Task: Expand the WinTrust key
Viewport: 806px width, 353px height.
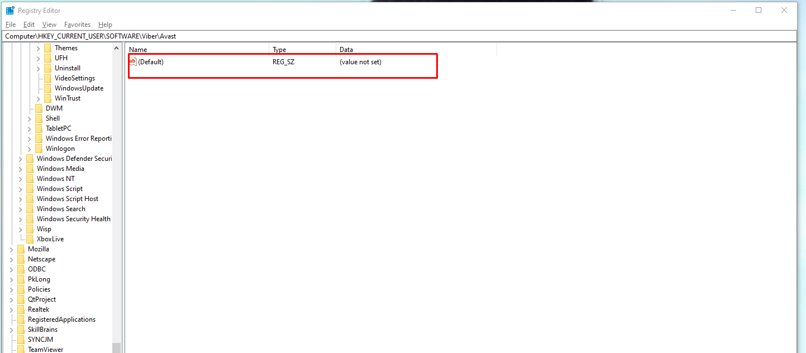Action: click(39, 98)
